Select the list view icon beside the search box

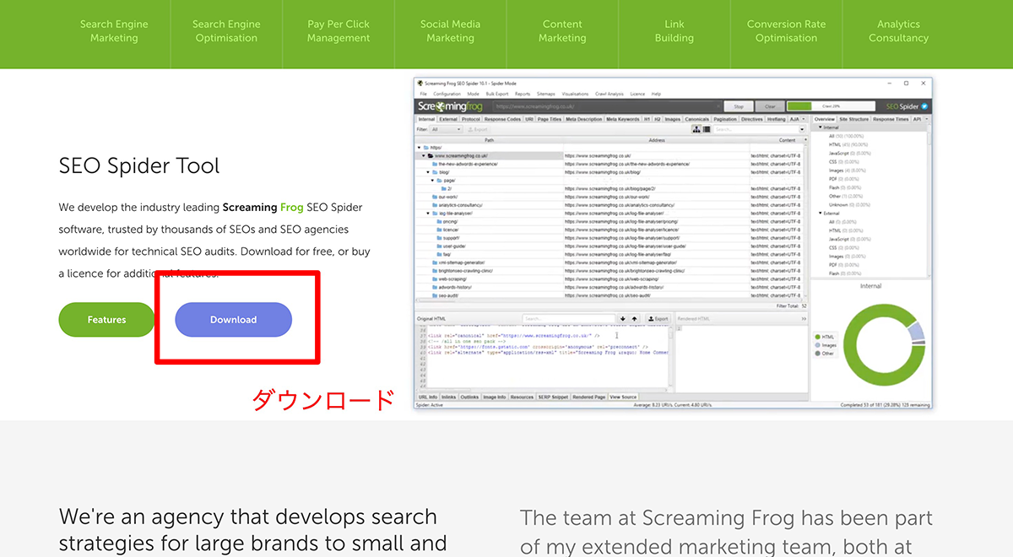705,131
